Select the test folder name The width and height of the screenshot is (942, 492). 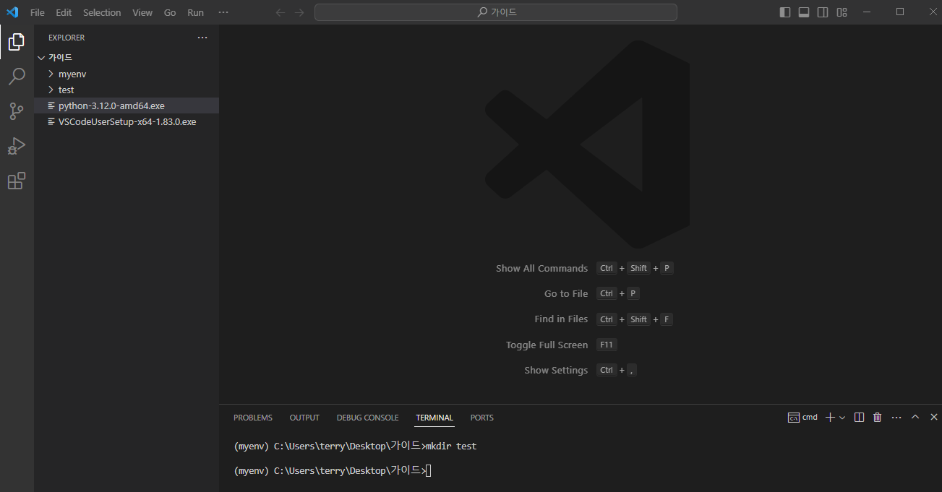coord(67,90)
